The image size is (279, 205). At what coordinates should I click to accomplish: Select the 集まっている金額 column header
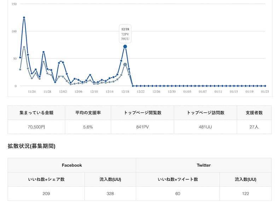coord(36,113)
